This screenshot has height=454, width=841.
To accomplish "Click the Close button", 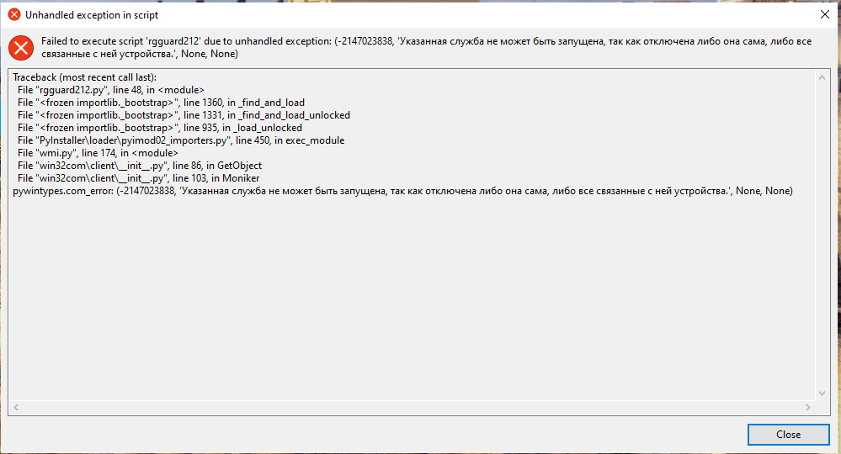I will (788, 435).
